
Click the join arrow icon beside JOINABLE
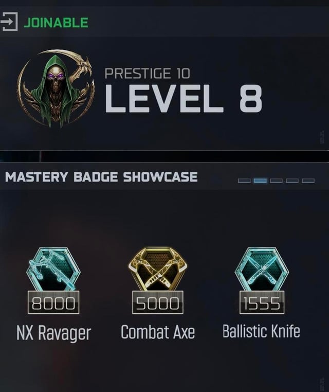tap(9, 22)
